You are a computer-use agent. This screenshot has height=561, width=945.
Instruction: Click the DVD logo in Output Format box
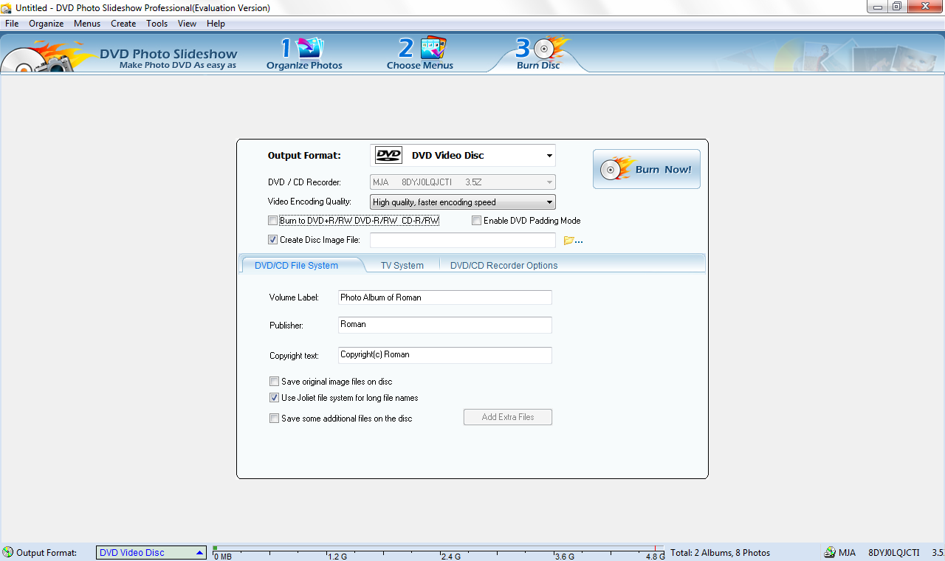pos(388,155)
